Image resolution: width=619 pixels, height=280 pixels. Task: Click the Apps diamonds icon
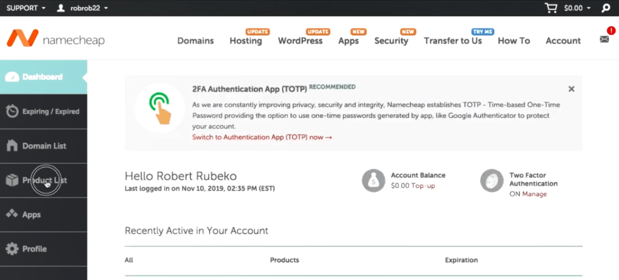tap(12, 214)
